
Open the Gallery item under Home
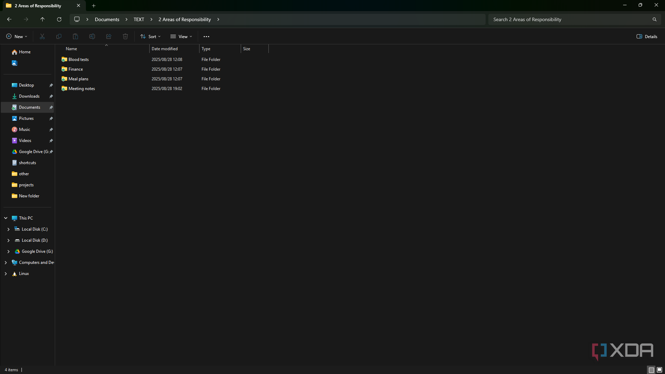pyautogui.click(x=14, y=63)
